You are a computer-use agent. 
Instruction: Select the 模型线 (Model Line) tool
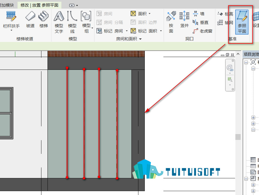pos(72,22)
